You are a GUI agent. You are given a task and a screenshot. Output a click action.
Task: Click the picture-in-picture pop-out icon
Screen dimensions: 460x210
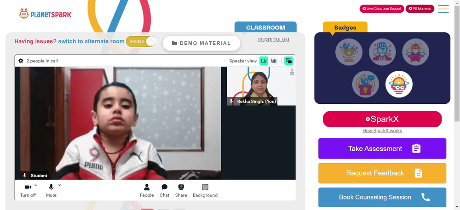289,61
